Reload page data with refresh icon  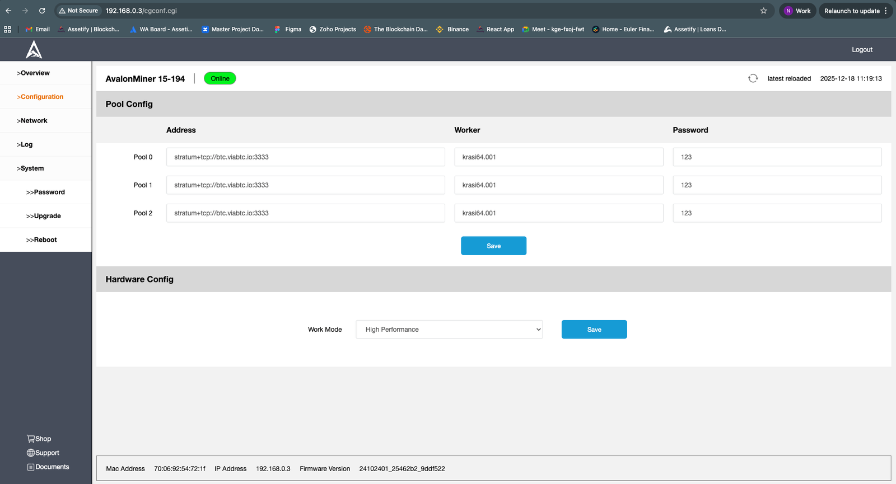coord(753,78)
